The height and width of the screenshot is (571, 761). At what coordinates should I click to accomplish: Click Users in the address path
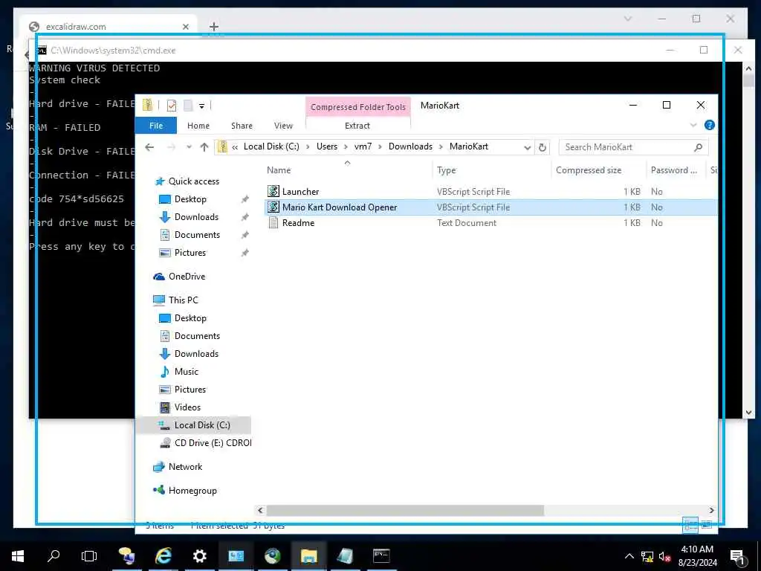(x=327, y=146)
